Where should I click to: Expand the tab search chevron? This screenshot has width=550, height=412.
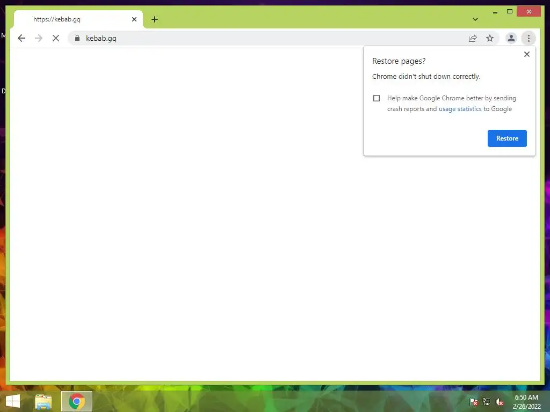point(475,19)
